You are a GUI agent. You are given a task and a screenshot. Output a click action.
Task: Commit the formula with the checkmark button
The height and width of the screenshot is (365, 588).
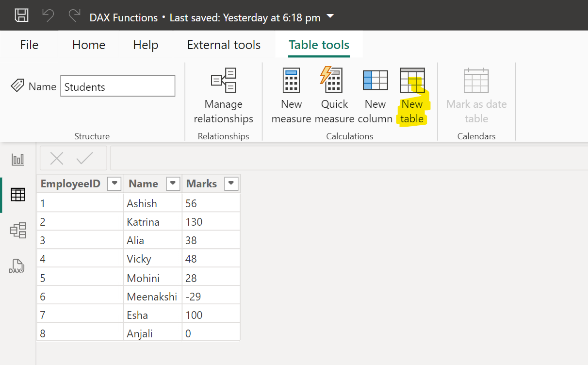pos(84,158)
